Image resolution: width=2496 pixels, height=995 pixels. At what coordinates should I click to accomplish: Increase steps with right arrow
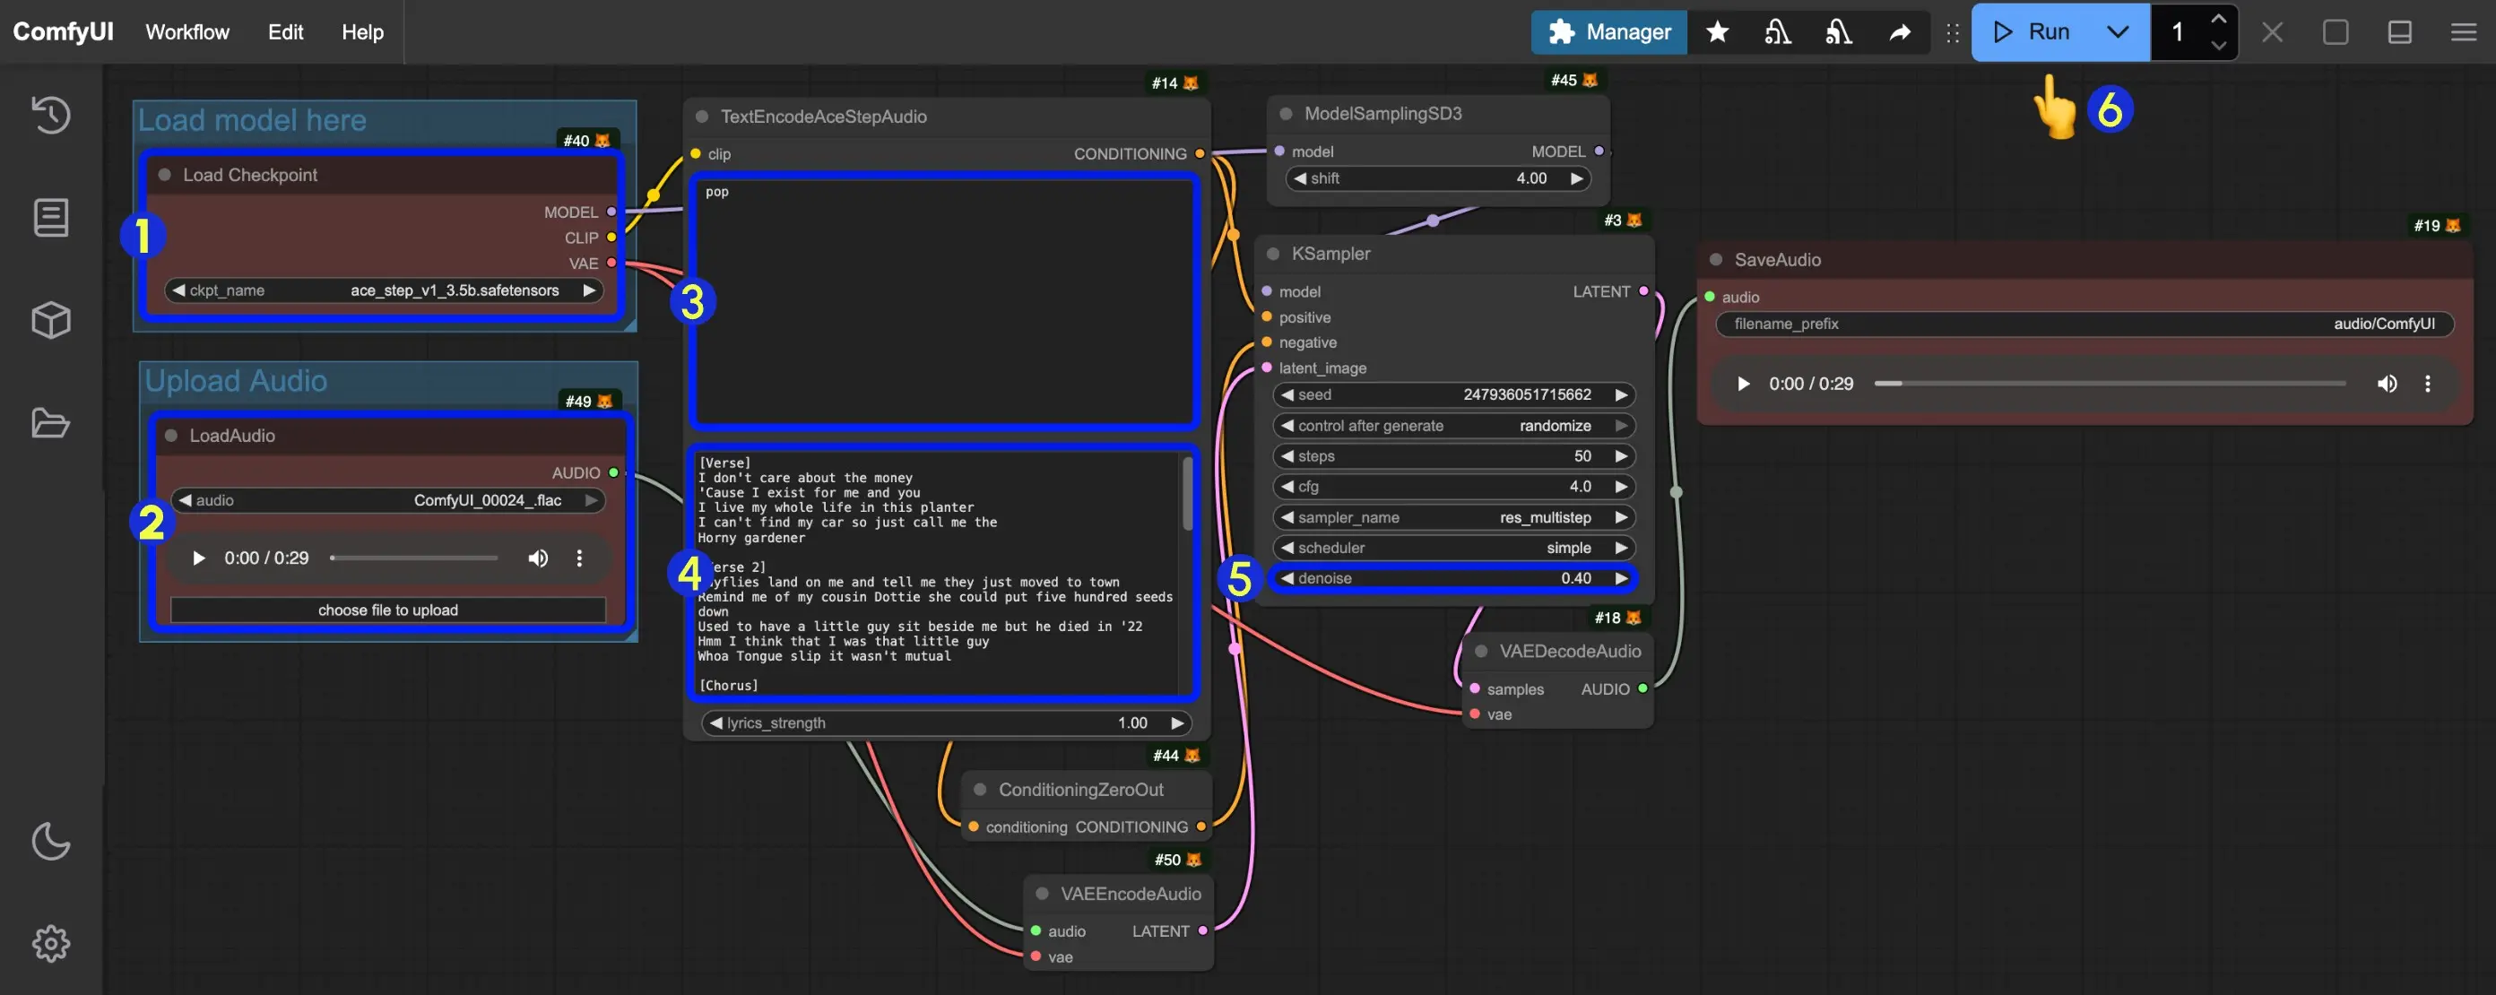coord(1621,456)
